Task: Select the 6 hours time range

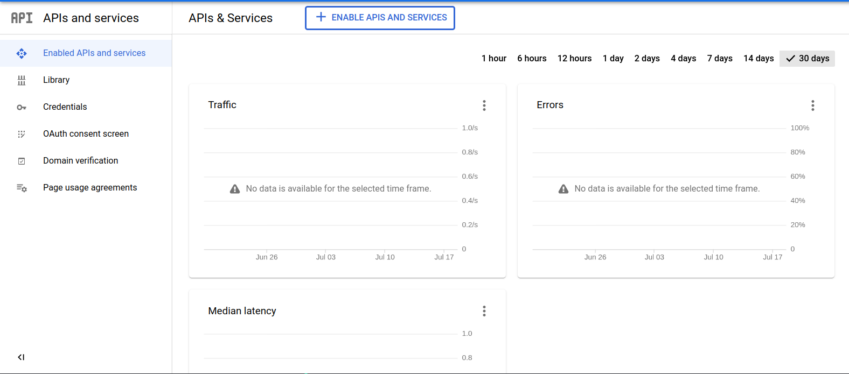Action: [x=532, y=59]
